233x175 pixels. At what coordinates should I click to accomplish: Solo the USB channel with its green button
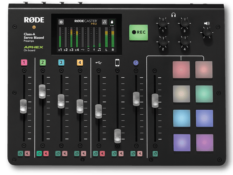tap(96, 154)
